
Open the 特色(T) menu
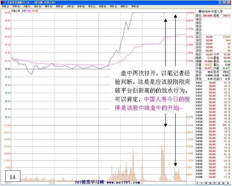coord(113,7)
